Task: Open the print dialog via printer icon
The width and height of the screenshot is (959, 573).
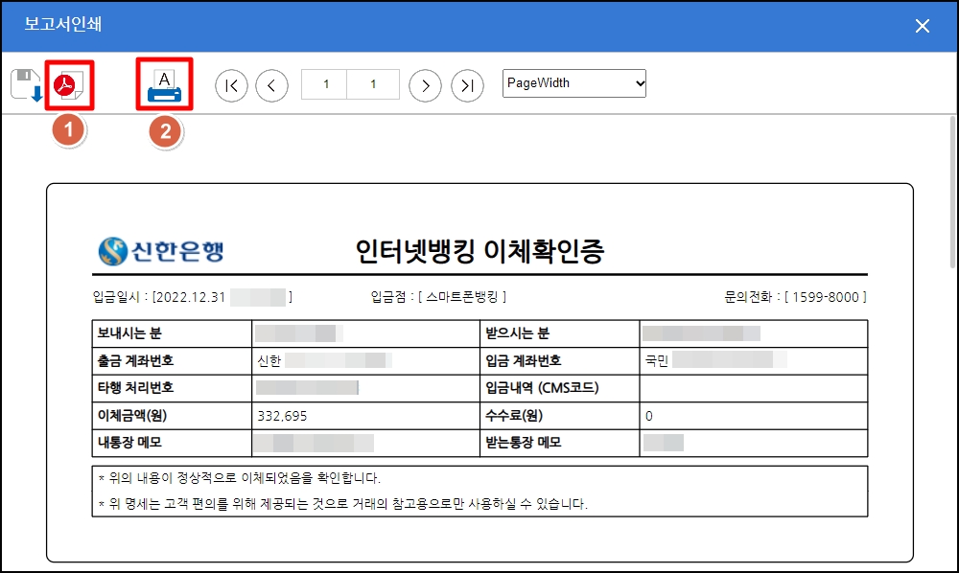Action: click(x=162, y=84)
